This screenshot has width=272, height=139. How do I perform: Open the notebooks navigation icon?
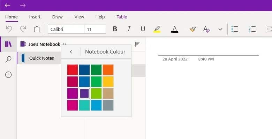(8, 44)
